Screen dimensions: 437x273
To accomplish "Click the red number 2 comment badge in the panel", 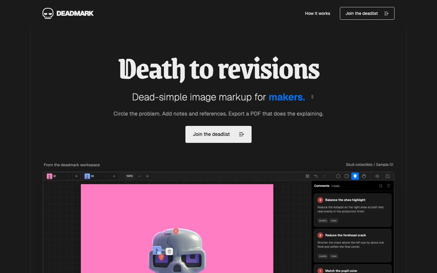I will coord(320,235).
